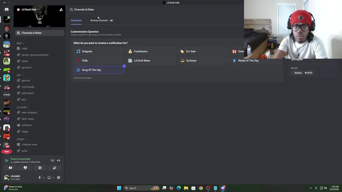Image resolution: width=342 pixels, height=192 pixels.
Task: Turn on camera in voice panel
Action: (x=10, y=168)
